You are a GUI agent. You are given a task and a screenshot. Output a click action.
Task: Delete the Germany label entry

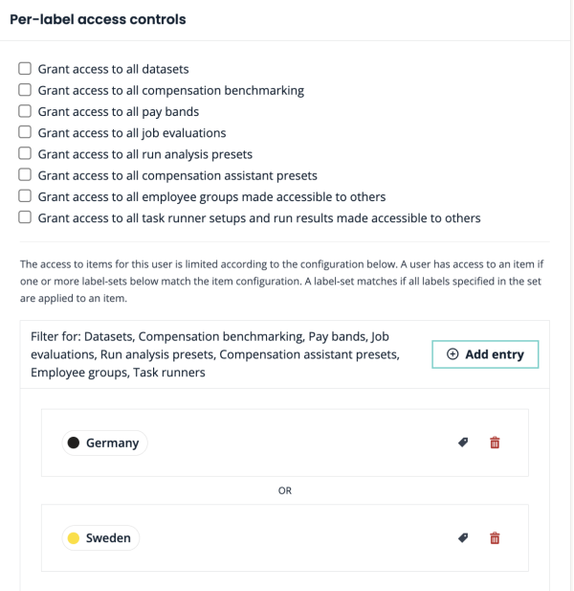495,443
